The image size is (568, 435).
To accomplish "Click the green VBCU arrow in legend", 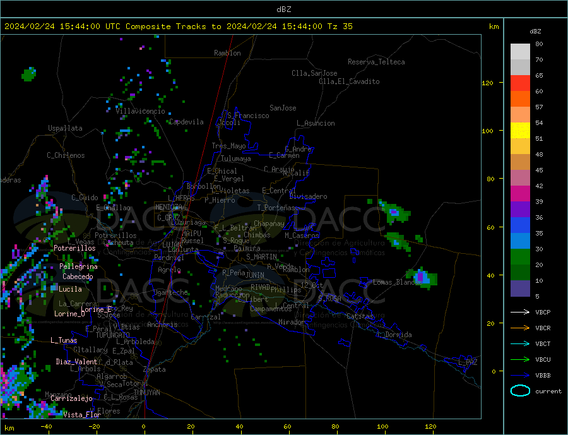I will [x=520, y=360].
